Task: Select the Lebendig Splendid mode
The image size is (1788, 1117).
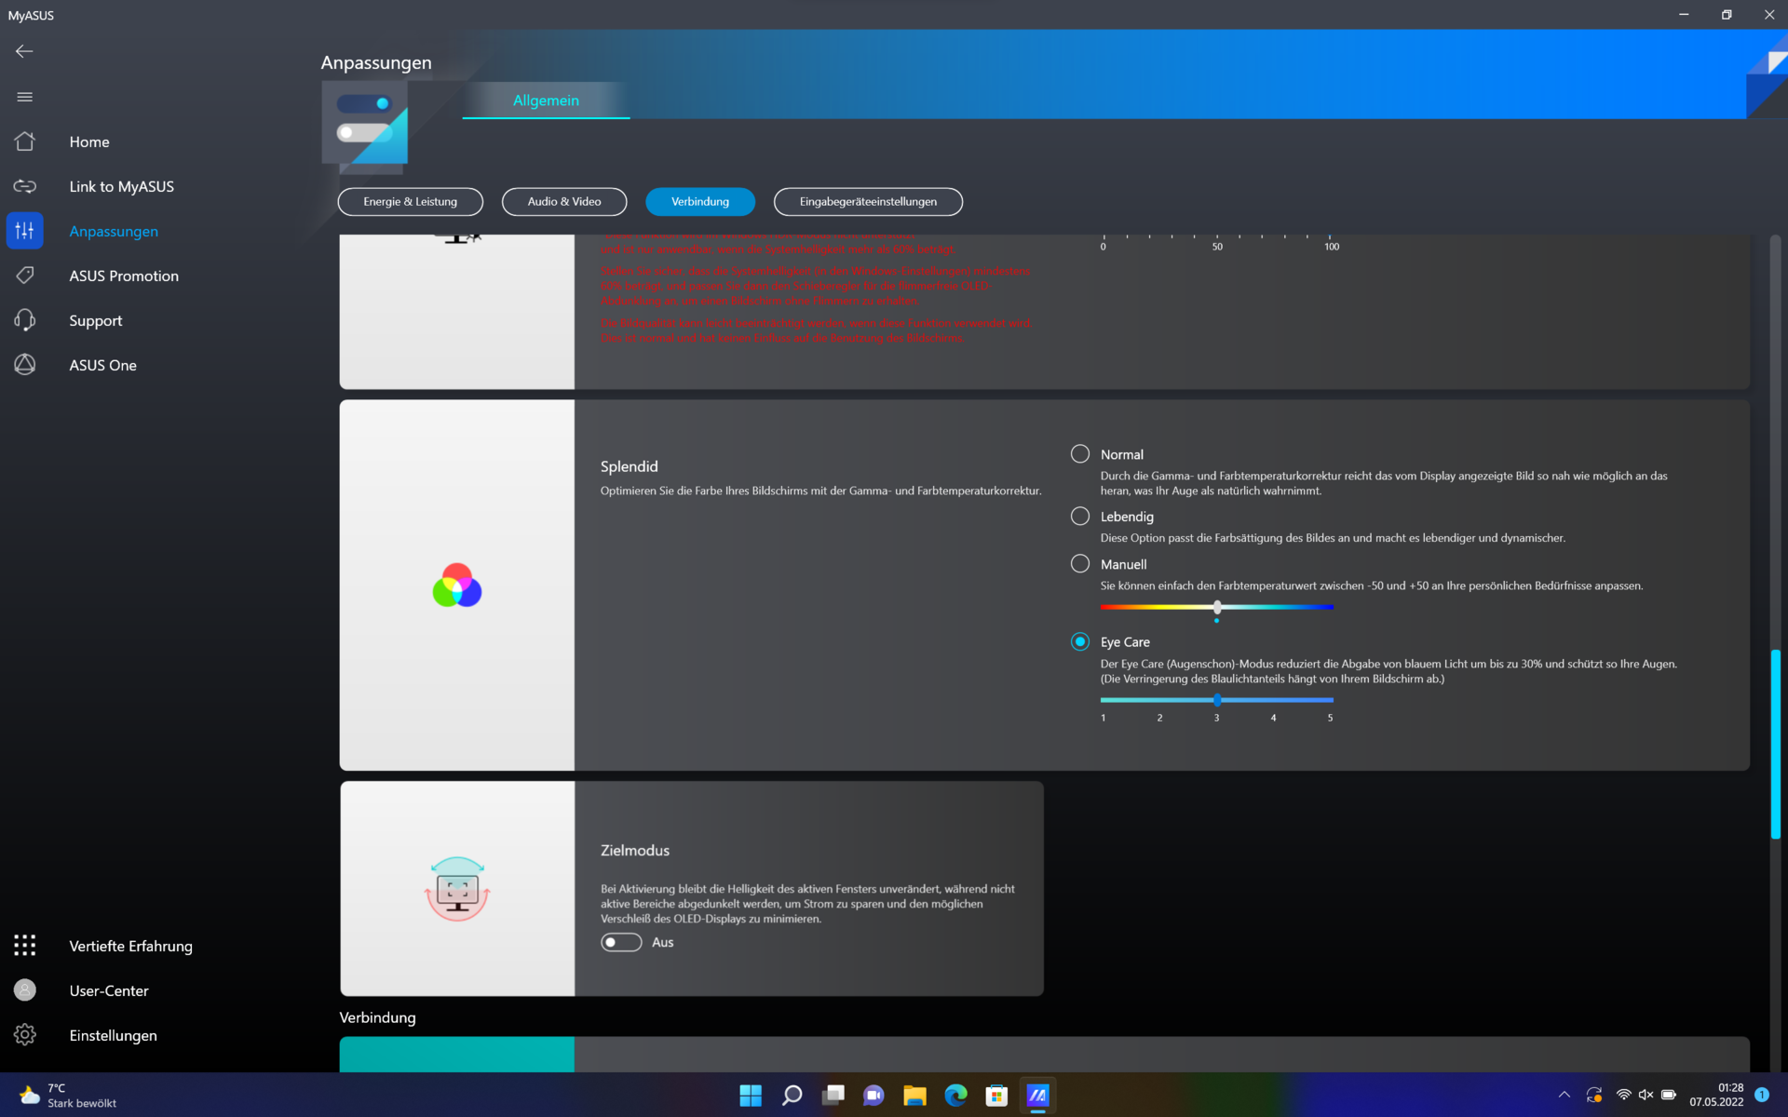Action: (x=1080, y=517)
